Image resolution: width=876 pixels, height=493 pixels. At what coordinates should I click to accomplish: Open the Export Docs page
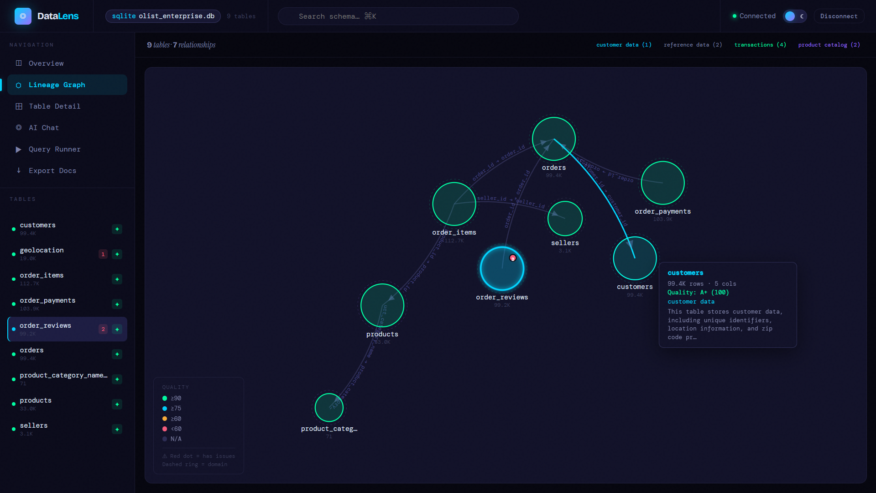[x=67, y=171]
